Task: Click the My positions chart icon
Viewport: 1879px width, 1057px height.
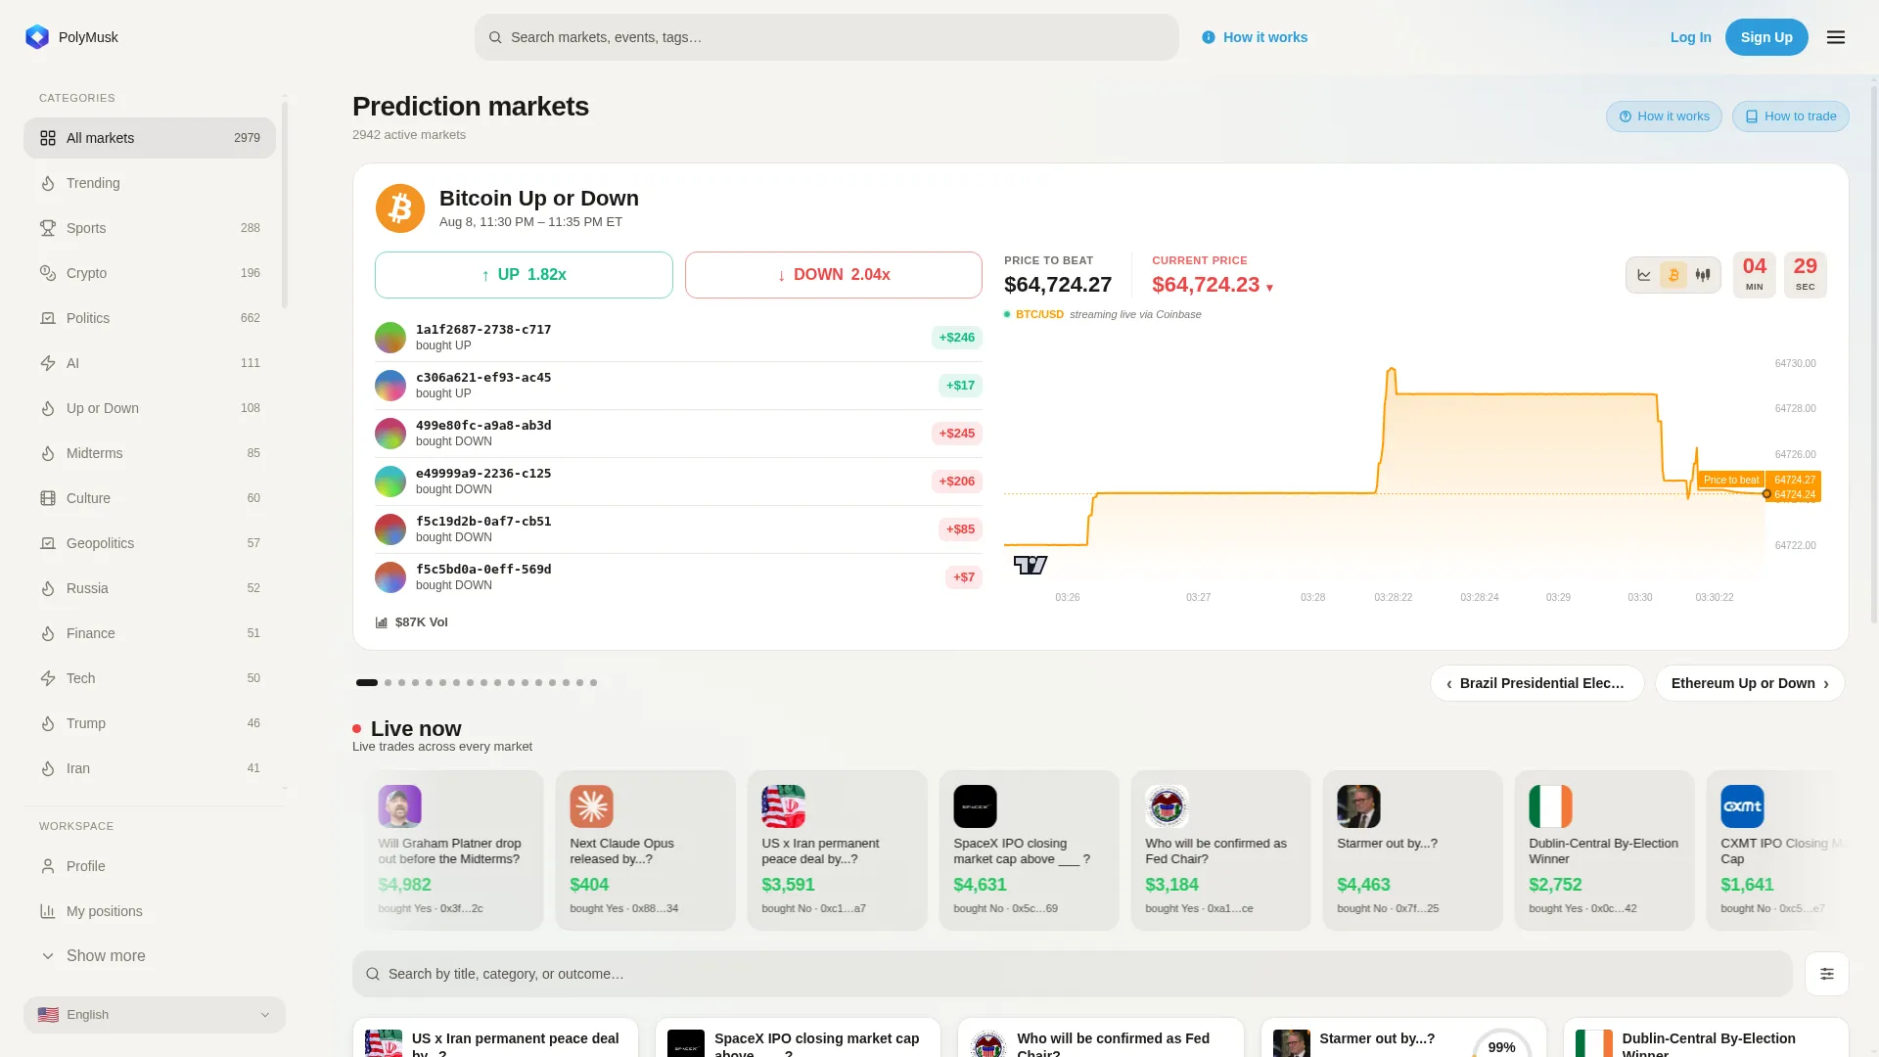Action: pos(48,911)
